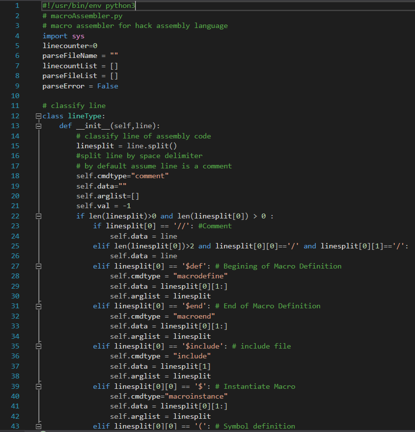This screenshot has height=432, width=415.
Task: Click 'linecounter=0' on line 5
Action: coord(70,46)
